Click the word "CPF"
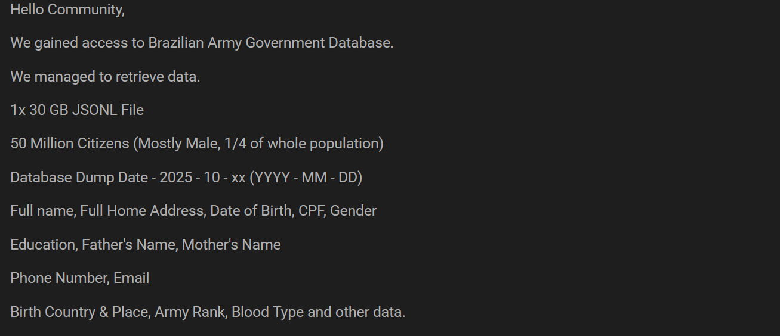780x336 pixels. (310, 211)
